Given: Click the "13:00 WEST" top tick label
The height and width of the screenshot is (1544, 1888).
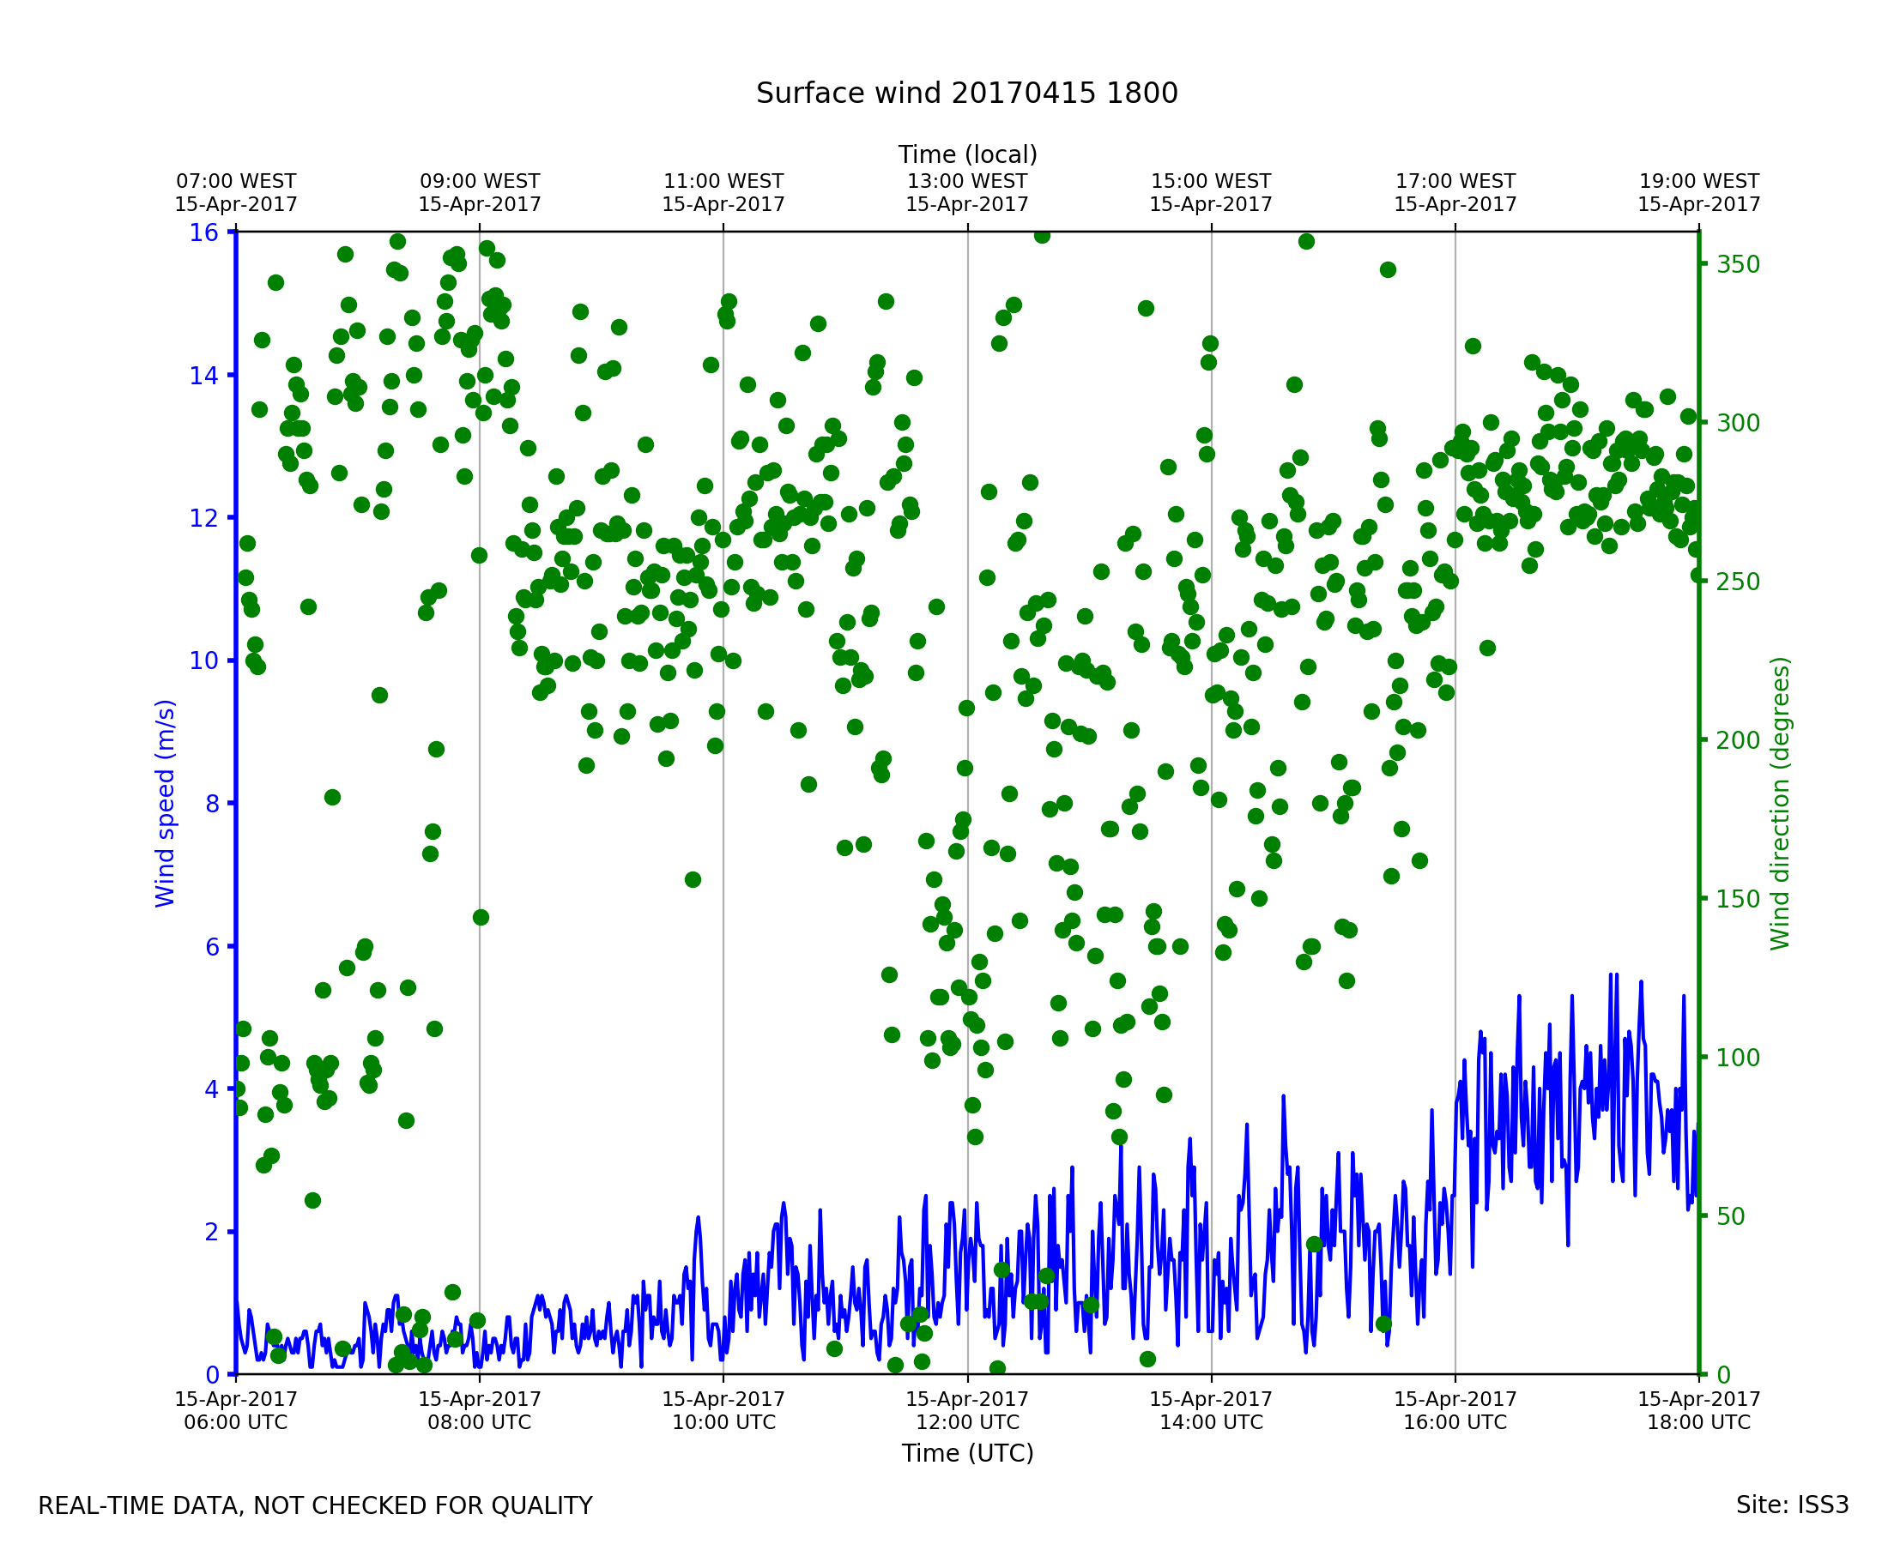Looking at the screenshot, I should point(967,182).
